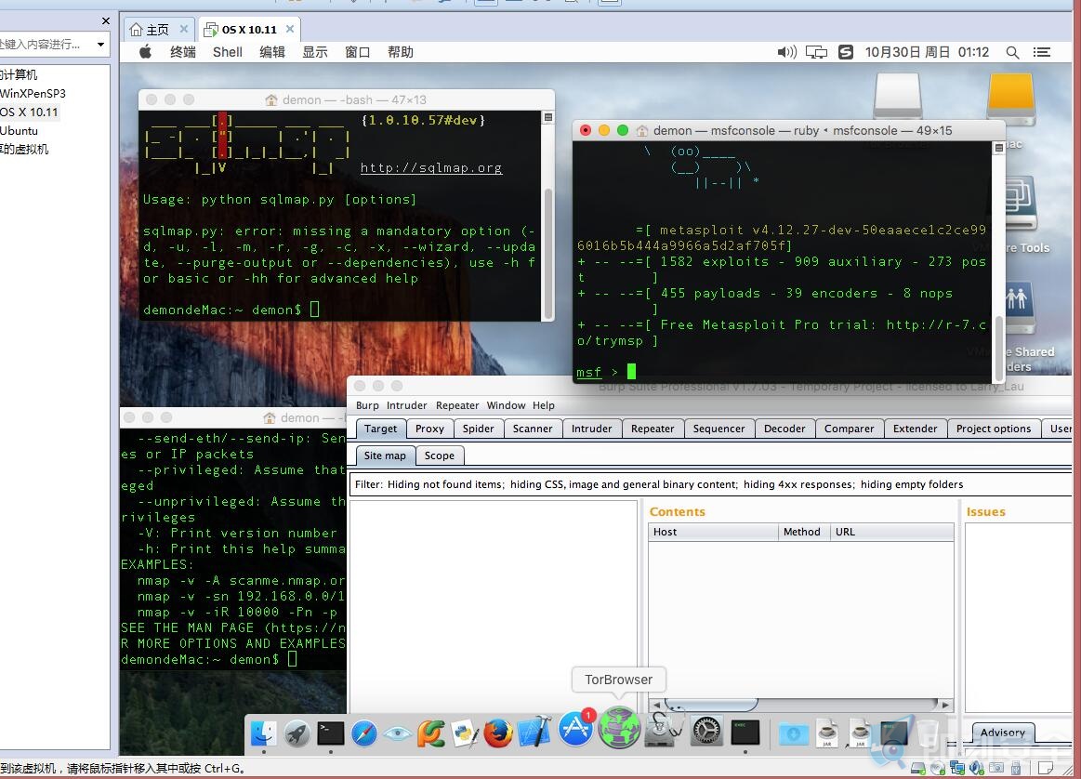This screenshot has width=1081, height=779.
Task: Sort Contents by URL column
Action: [891, 532]
